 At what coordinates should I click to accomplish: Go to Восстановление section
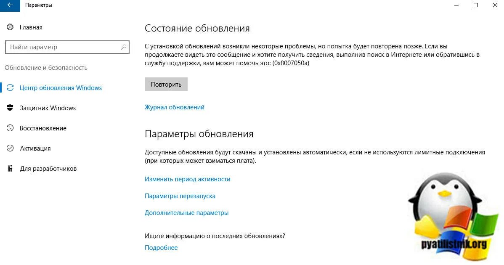point(43,128)
